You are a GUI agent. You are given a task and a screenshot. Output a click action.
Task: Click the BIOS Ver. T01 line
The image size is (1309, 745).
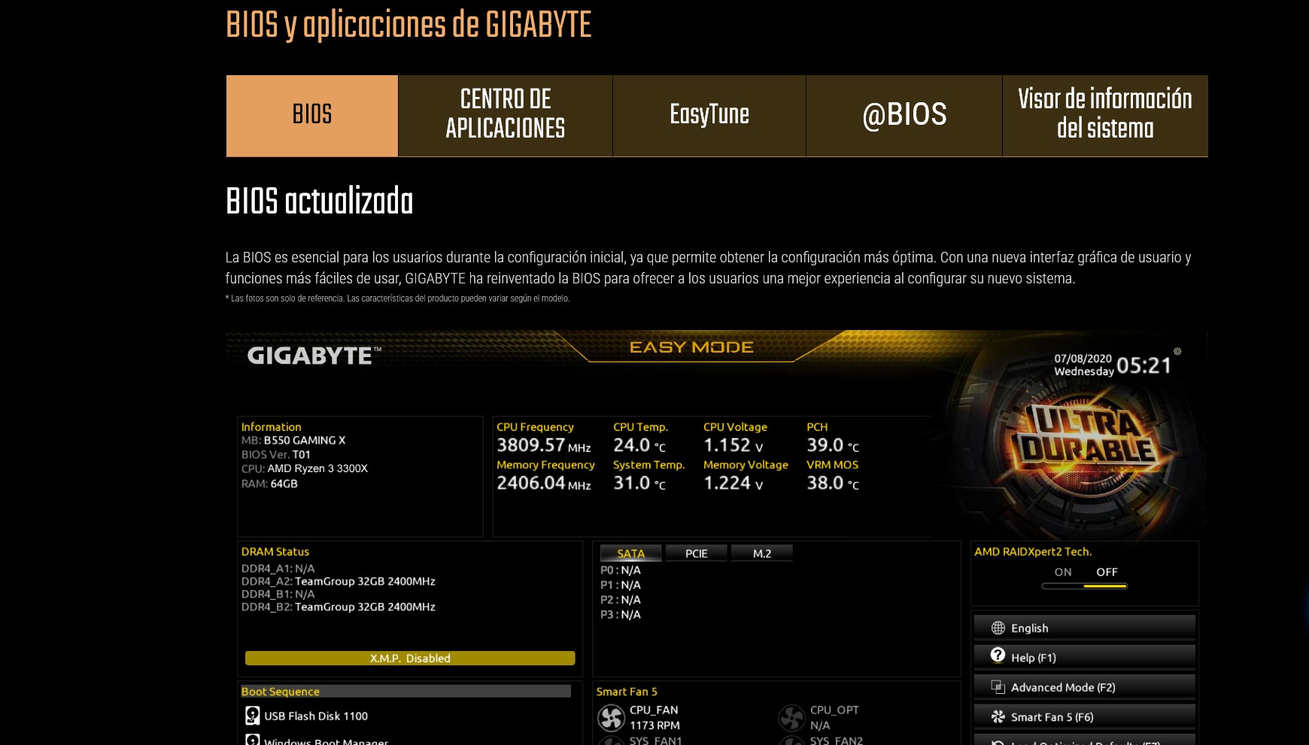[x=275, y=455]
